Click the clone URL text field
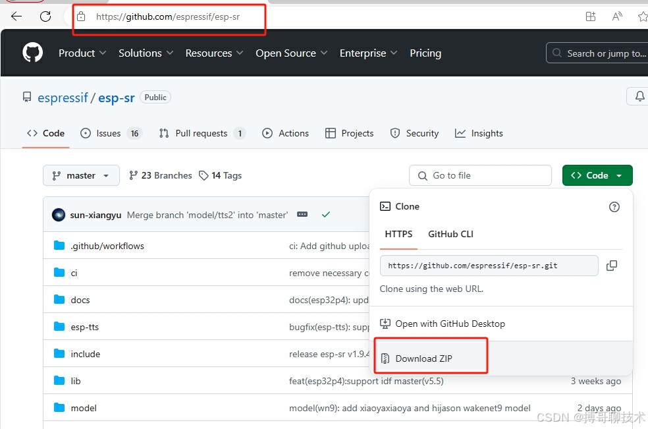This screenshot has height=429, width=648. click(489, 266)
